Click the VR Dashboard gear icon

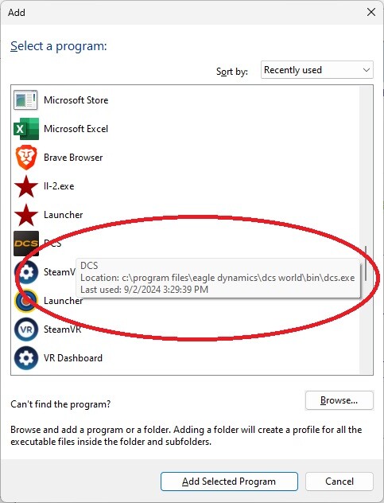(26, 358)
